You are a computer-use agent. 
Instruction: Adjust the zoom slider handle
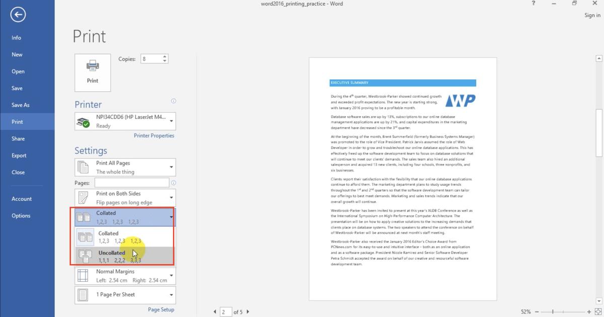[x=554, y=312]
